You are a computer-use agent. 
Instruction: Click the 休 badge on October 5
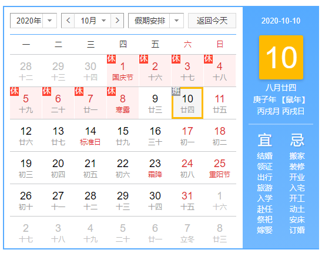[14, 91]
